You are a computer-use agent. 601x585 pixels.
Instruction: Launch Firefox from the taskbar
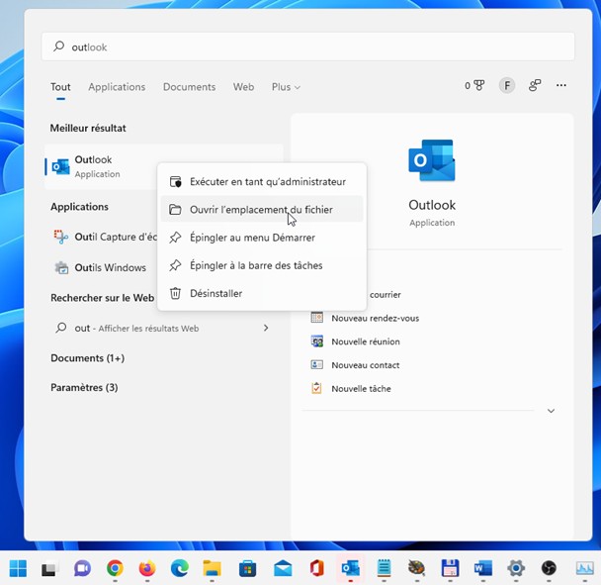tap(147, 568)
